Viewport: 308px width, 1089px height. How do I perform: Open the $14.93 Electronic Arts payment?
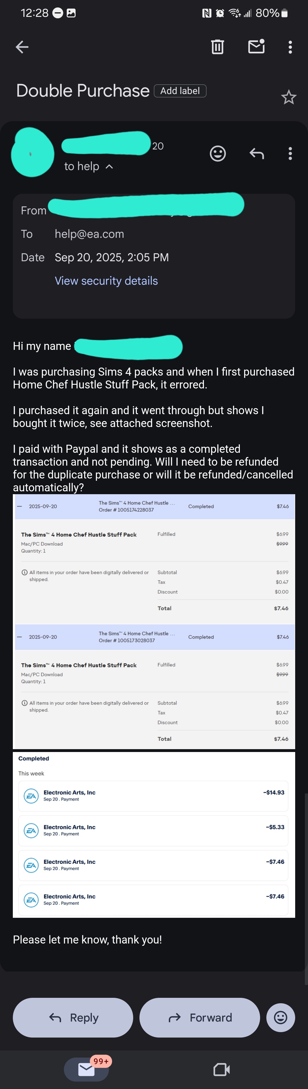pyautogui.click(x=154, y=796)
